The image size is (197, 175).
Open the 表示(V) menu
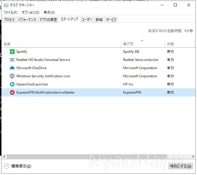tap(49, 13)
